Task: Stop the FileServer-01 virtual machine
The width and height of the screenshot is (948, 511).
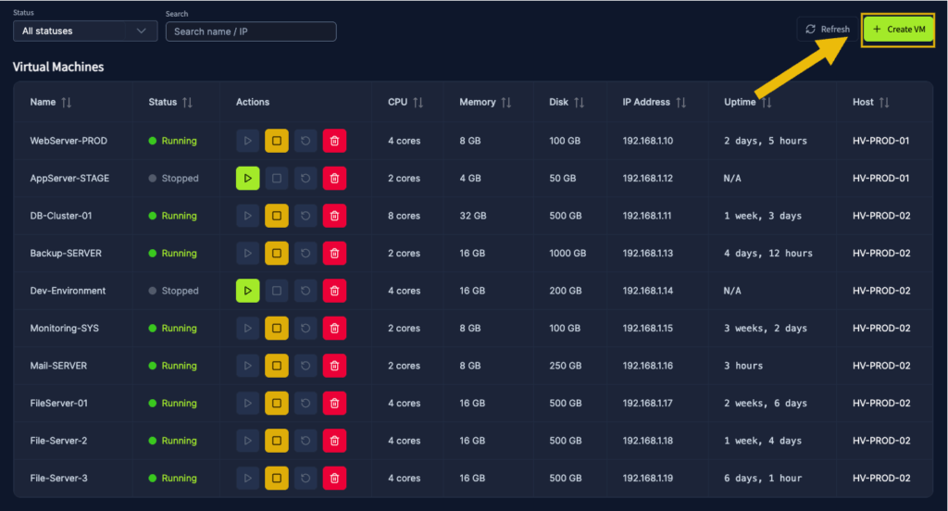Action: pyautogui.click(x=276, y=404)
